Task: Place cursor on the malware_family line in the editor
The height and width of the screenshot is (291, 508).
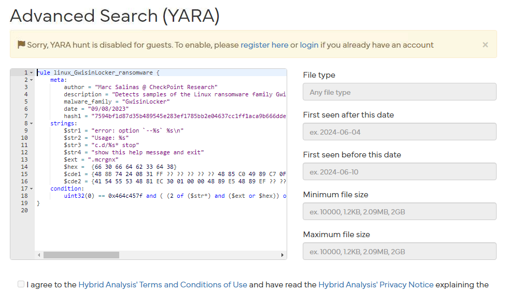Action: [x=130, y=102]
